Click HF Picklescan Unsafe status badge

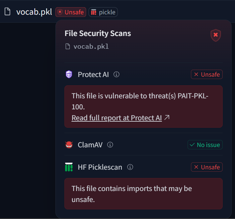(207, 167)
